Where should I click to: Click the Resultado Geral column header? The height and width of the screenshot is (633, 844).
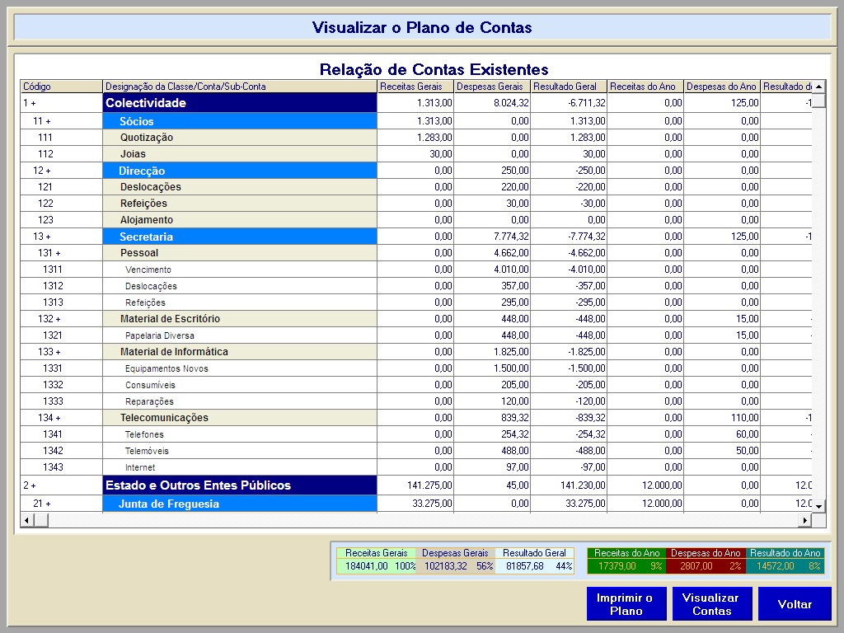point(569,87)
